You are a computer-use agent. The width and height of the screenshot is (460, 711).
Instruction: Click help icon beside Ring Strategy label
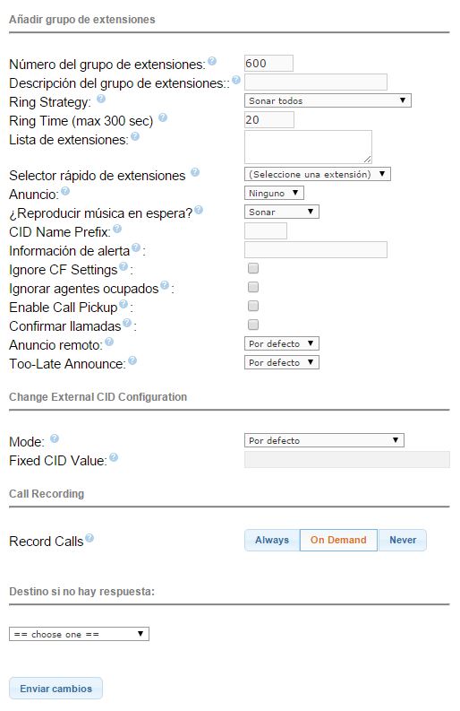click(x=101, y=99)
